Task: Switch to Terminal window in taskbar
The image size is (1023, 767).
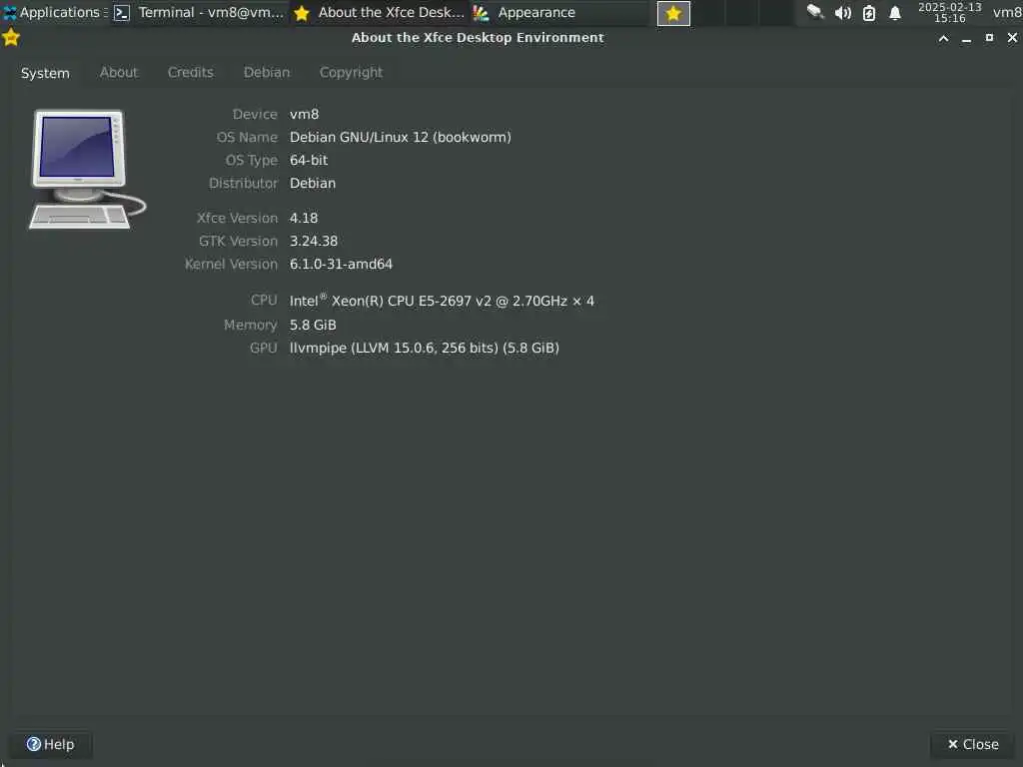Action: tap(200, 12)
